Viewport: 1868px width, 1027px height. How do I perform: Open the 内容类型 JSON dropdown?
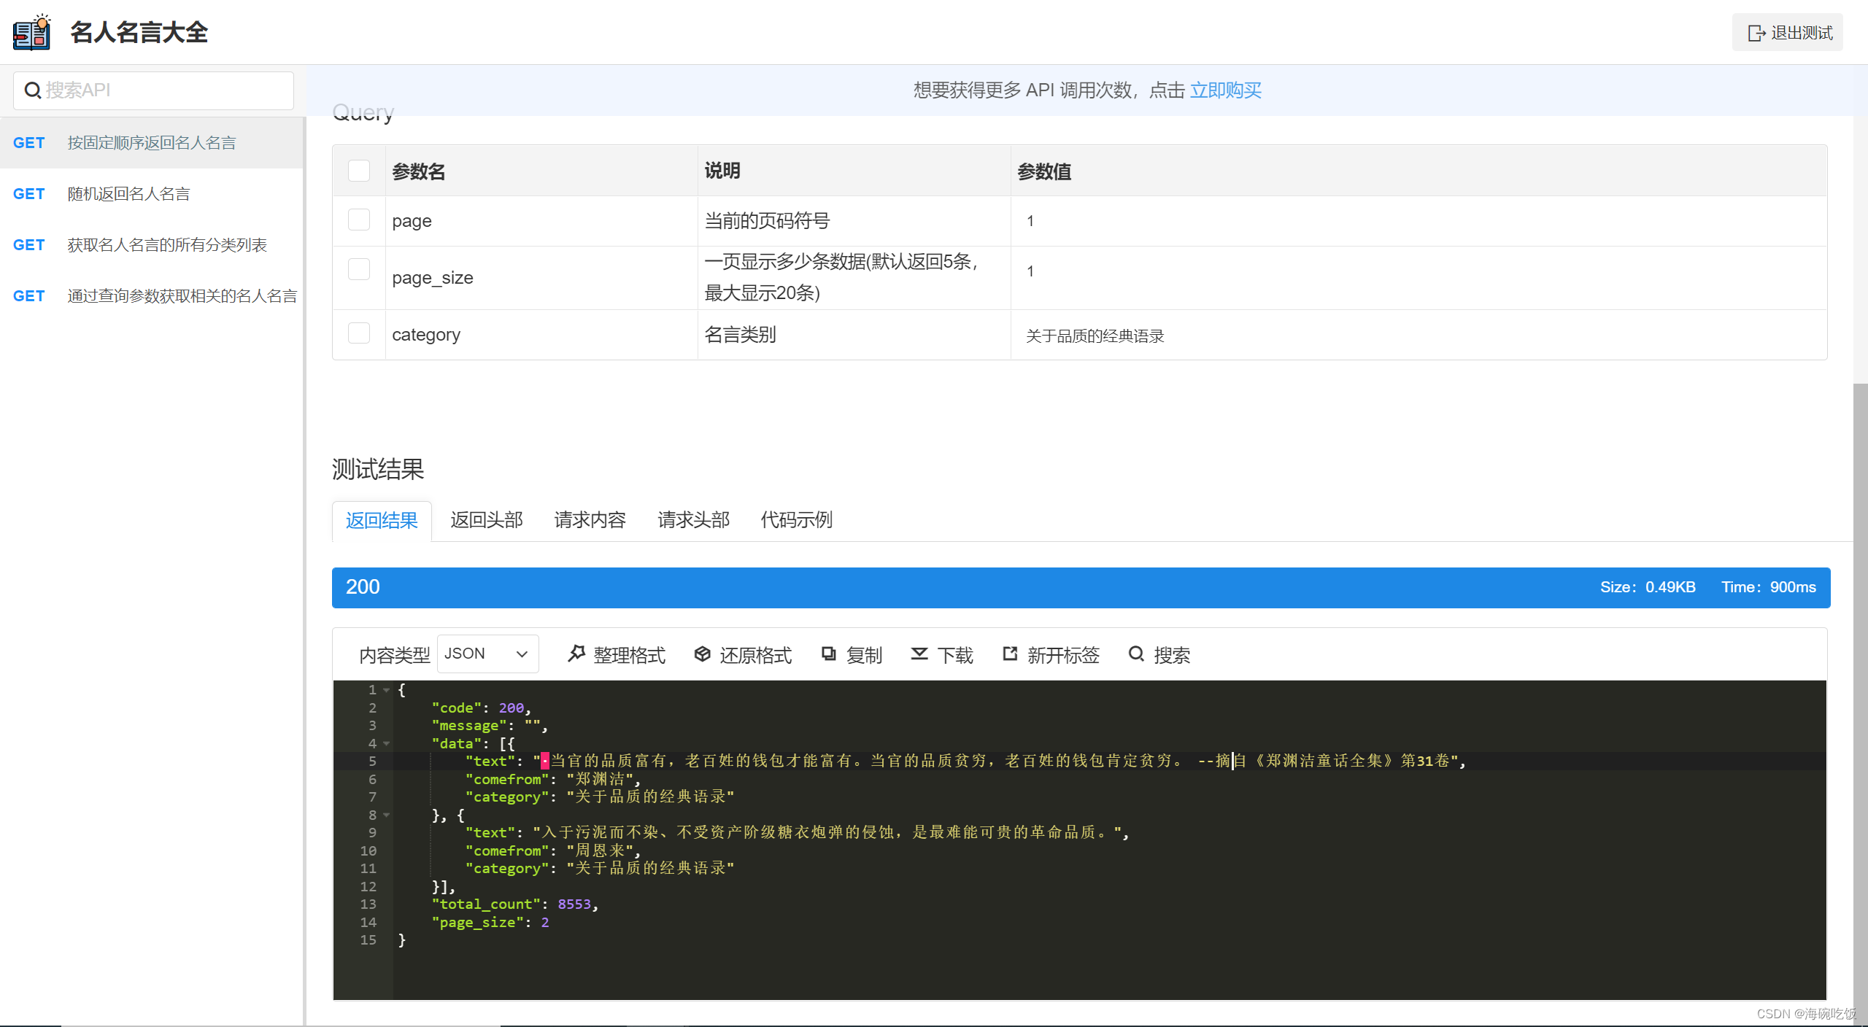487,654
